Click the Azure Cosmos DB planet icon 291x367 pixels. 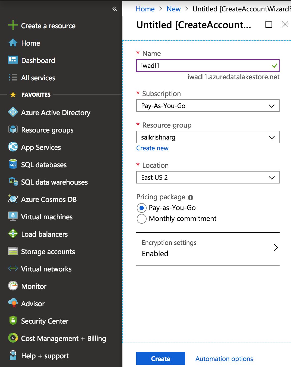pos(13,199)
